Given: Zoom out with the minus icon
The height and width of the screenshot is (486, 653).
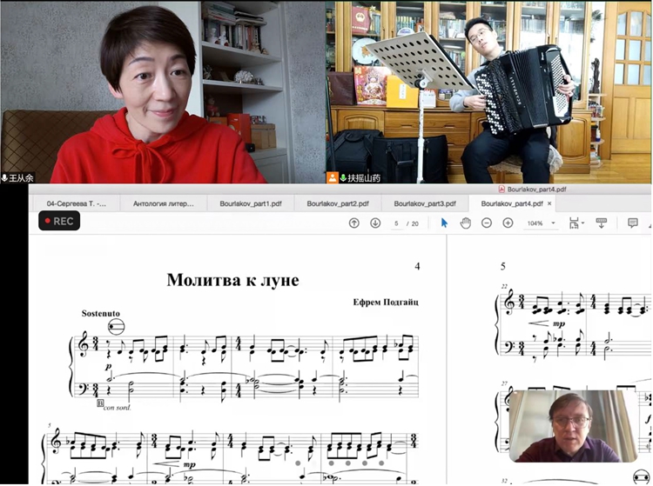Looking at the screenshot, I should tap(487, 223).
